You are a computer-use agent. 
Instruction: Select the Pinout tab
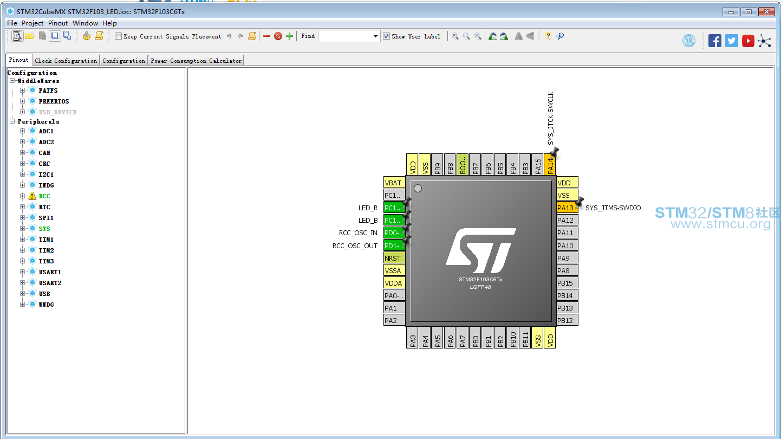pos(19,60)
